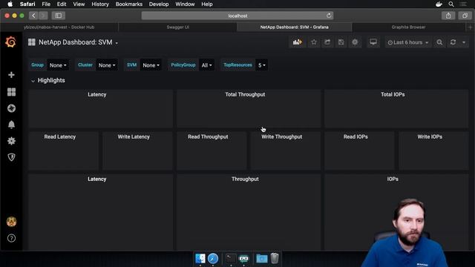Open Finder from the dock
The height and width of the screenshot is (267, 475).
(x=200, y=259)
